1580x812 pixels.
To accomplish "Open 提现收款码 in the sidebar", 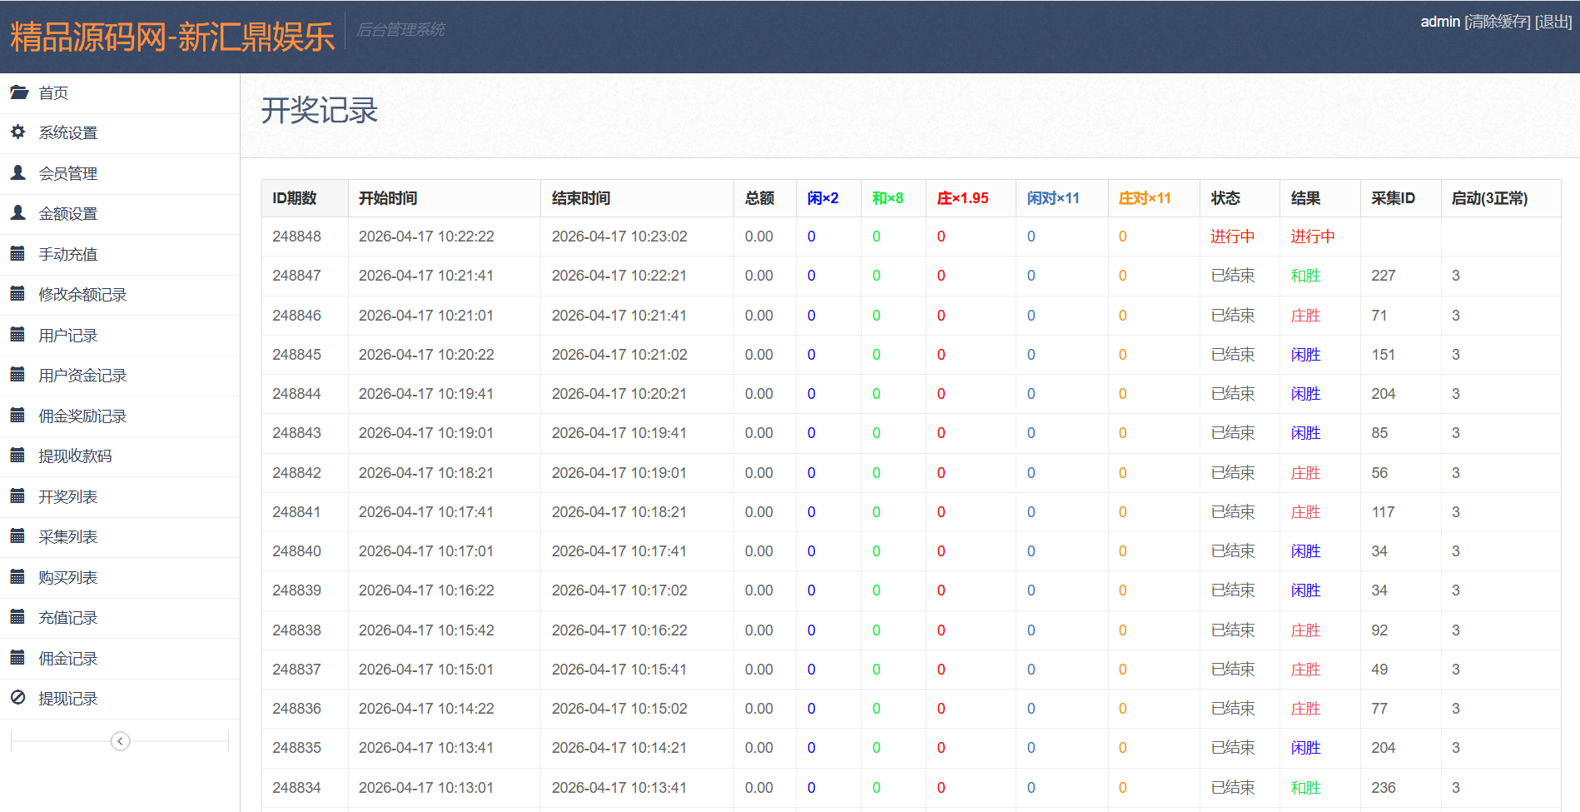I will point(75,456).
